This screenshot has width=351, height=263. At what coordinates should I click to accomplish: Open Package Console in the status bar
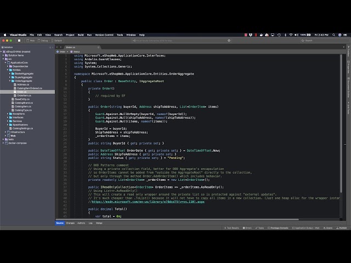[x=278, y=228]
